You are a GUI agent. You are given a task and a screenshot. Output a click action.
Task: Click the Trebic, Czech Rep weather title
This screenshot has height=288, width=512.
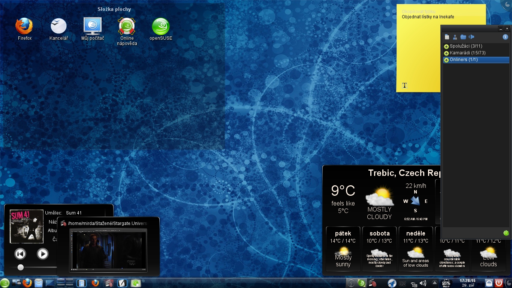click(x=404, y=173)
